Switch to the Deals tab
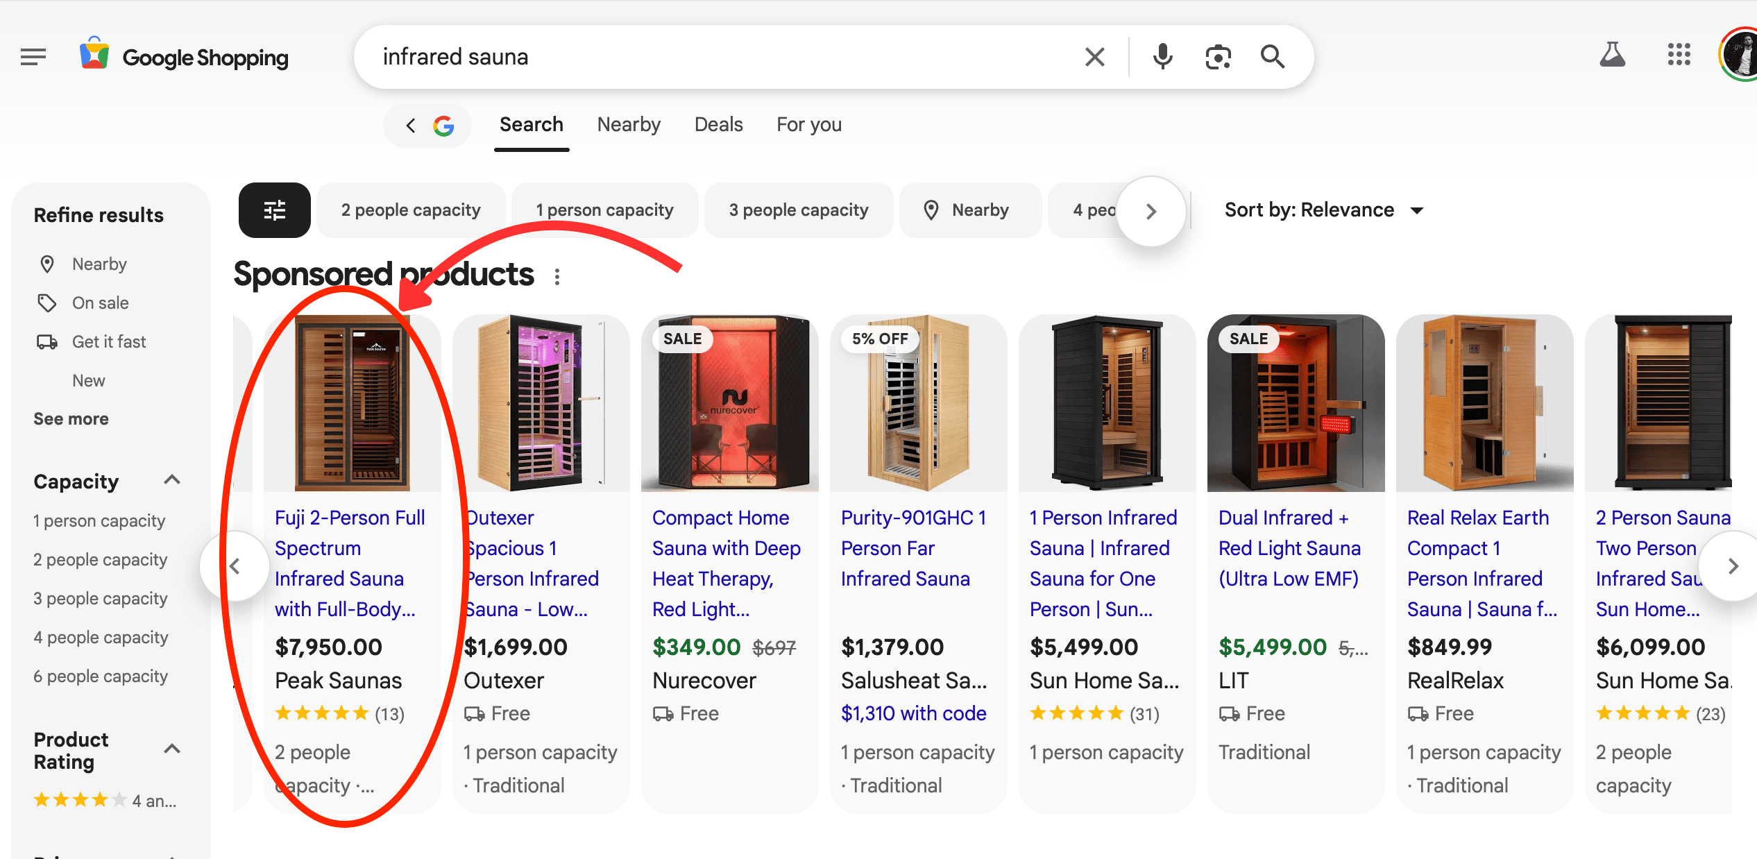The image size is (1757, 859). coord(718,125)
